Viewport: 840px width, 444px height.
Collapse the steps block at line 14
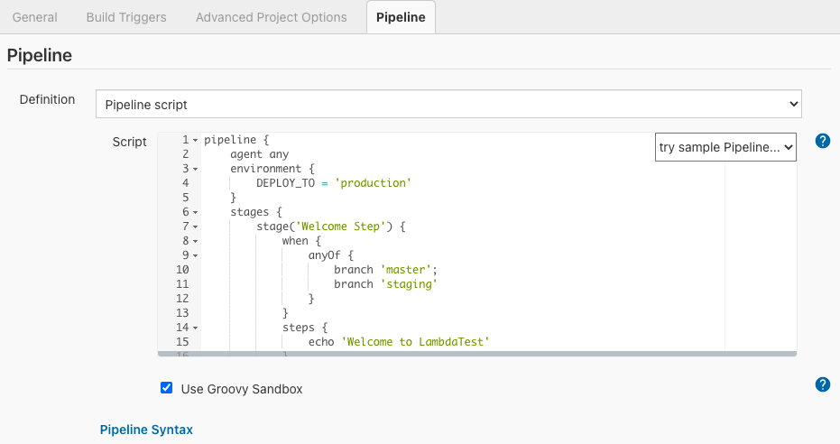[x=196, y=328]
